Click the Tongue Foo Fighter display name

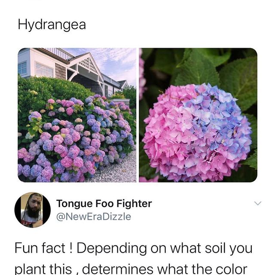(x=104, y=204)
